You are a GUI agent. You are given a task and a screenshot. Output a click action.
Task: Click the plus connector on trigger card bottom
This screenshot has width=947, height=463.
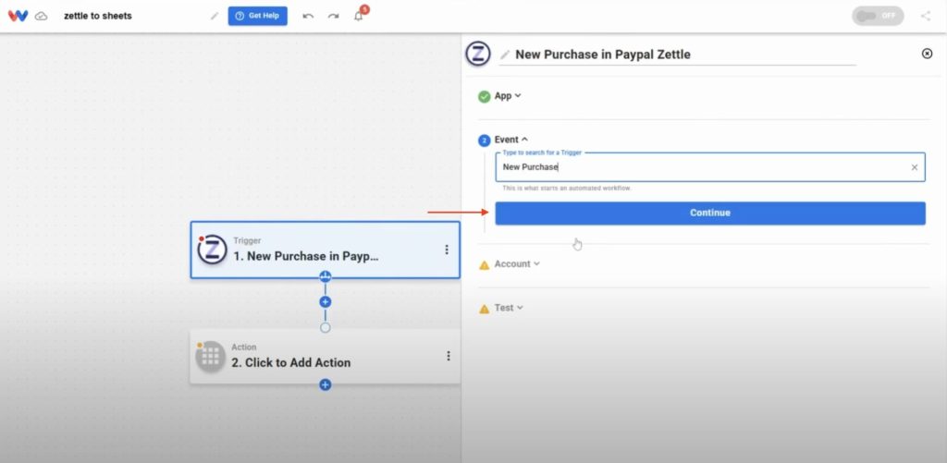coord(325,277)
